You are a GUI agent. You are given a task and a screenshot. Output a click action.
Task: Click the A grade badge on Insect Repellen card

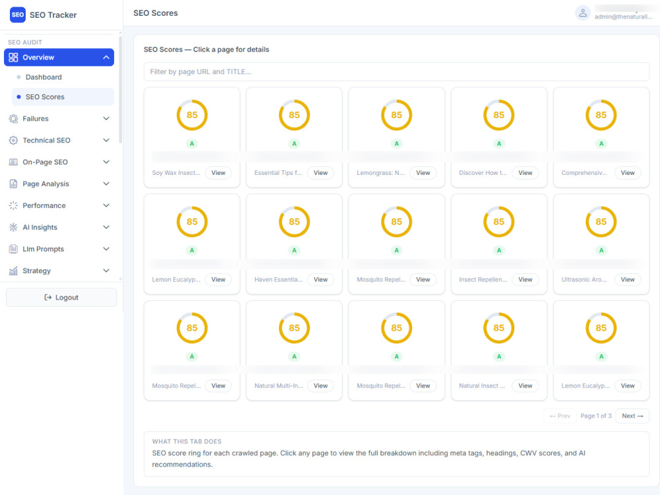[x=499, y=250]
